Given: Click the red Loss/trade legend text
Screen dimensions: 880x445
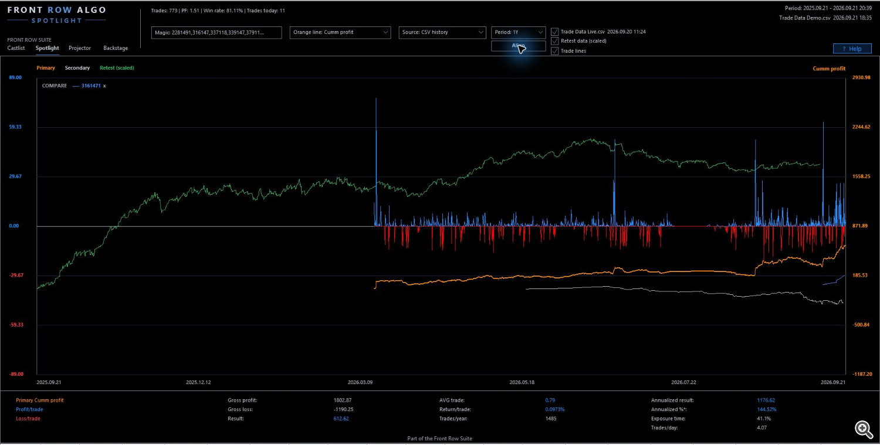Looking at the screenshot, I should click(x=28, y=419).
